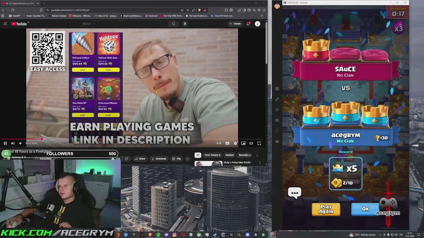Click the Download button under the video
The width and height of the screenshot is (424, 238).
coord(159,159)
